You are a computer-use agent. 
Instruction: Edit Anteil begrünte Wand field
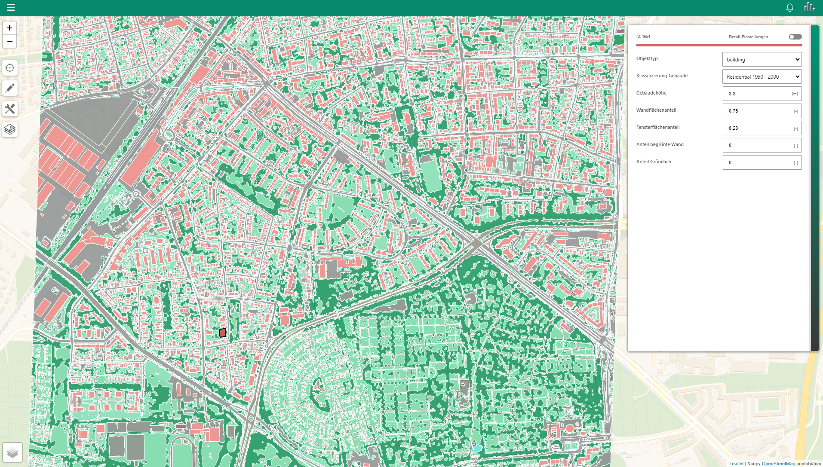point(762,145)
